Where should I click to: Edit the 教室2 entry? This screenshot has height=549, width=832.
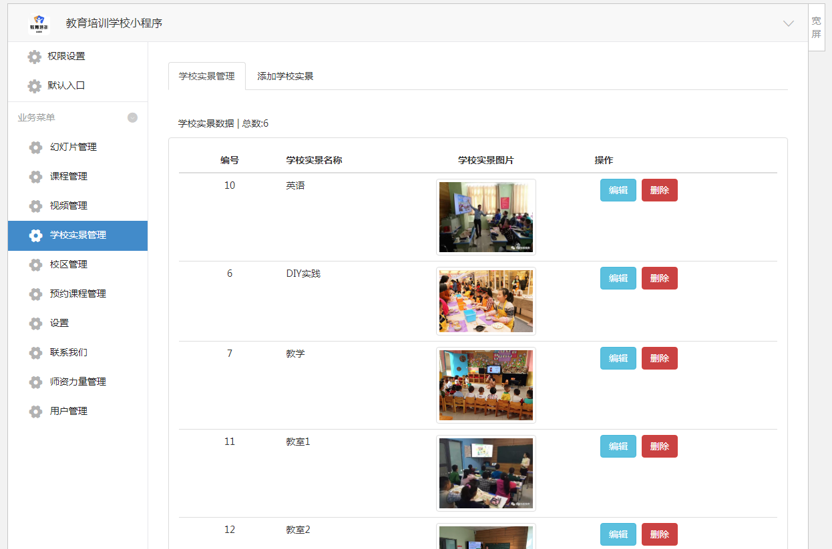(x=618, y=534)
